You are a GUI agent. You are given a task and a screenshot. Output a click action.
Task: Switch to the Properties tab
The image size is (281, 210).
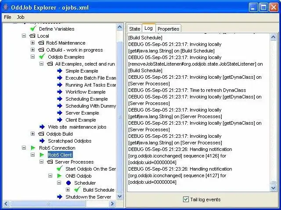pos(169,29)
